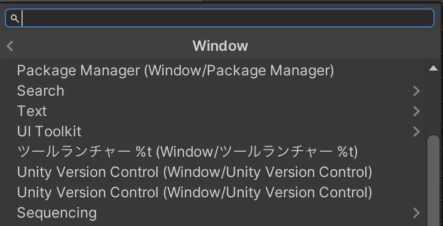This screenshot has height=226, width=443.
Task: Click the vertical scrollbar thumb
Action: pos(434,181)
